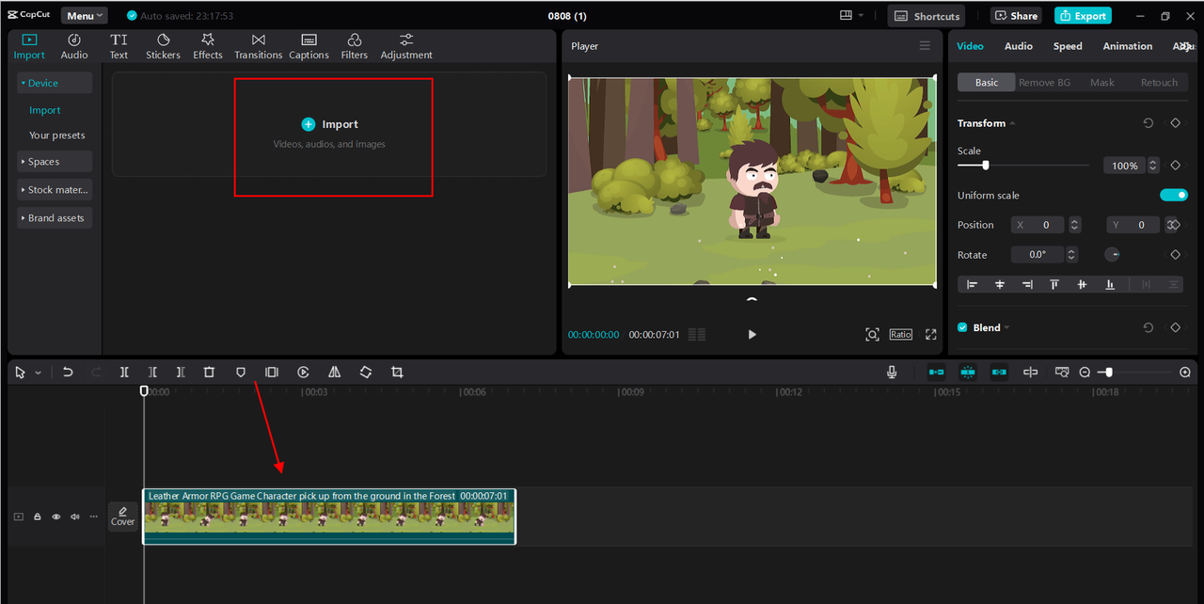Click the Undo arrow in timeline toolbar
This screenshot has height=604, width=1204.
click(x=68, y=373)
